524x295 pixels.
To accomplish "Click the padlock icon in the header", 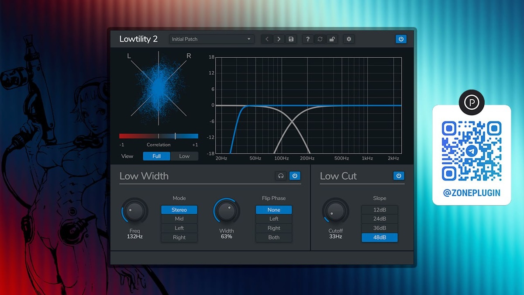I will [x=332, y=39].
